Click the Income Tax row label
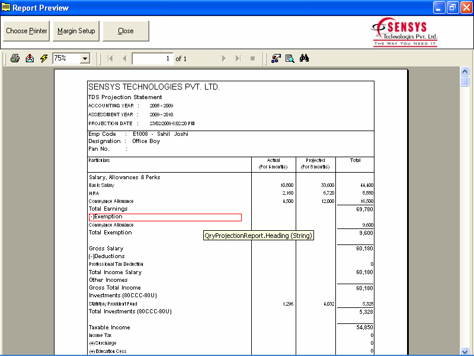474x356 pixels. (x=100, y=335)
